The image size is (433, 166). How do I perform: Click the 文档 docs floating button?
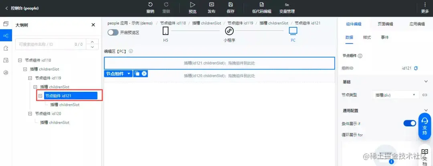pyautogui.click(x=425, y=156)
